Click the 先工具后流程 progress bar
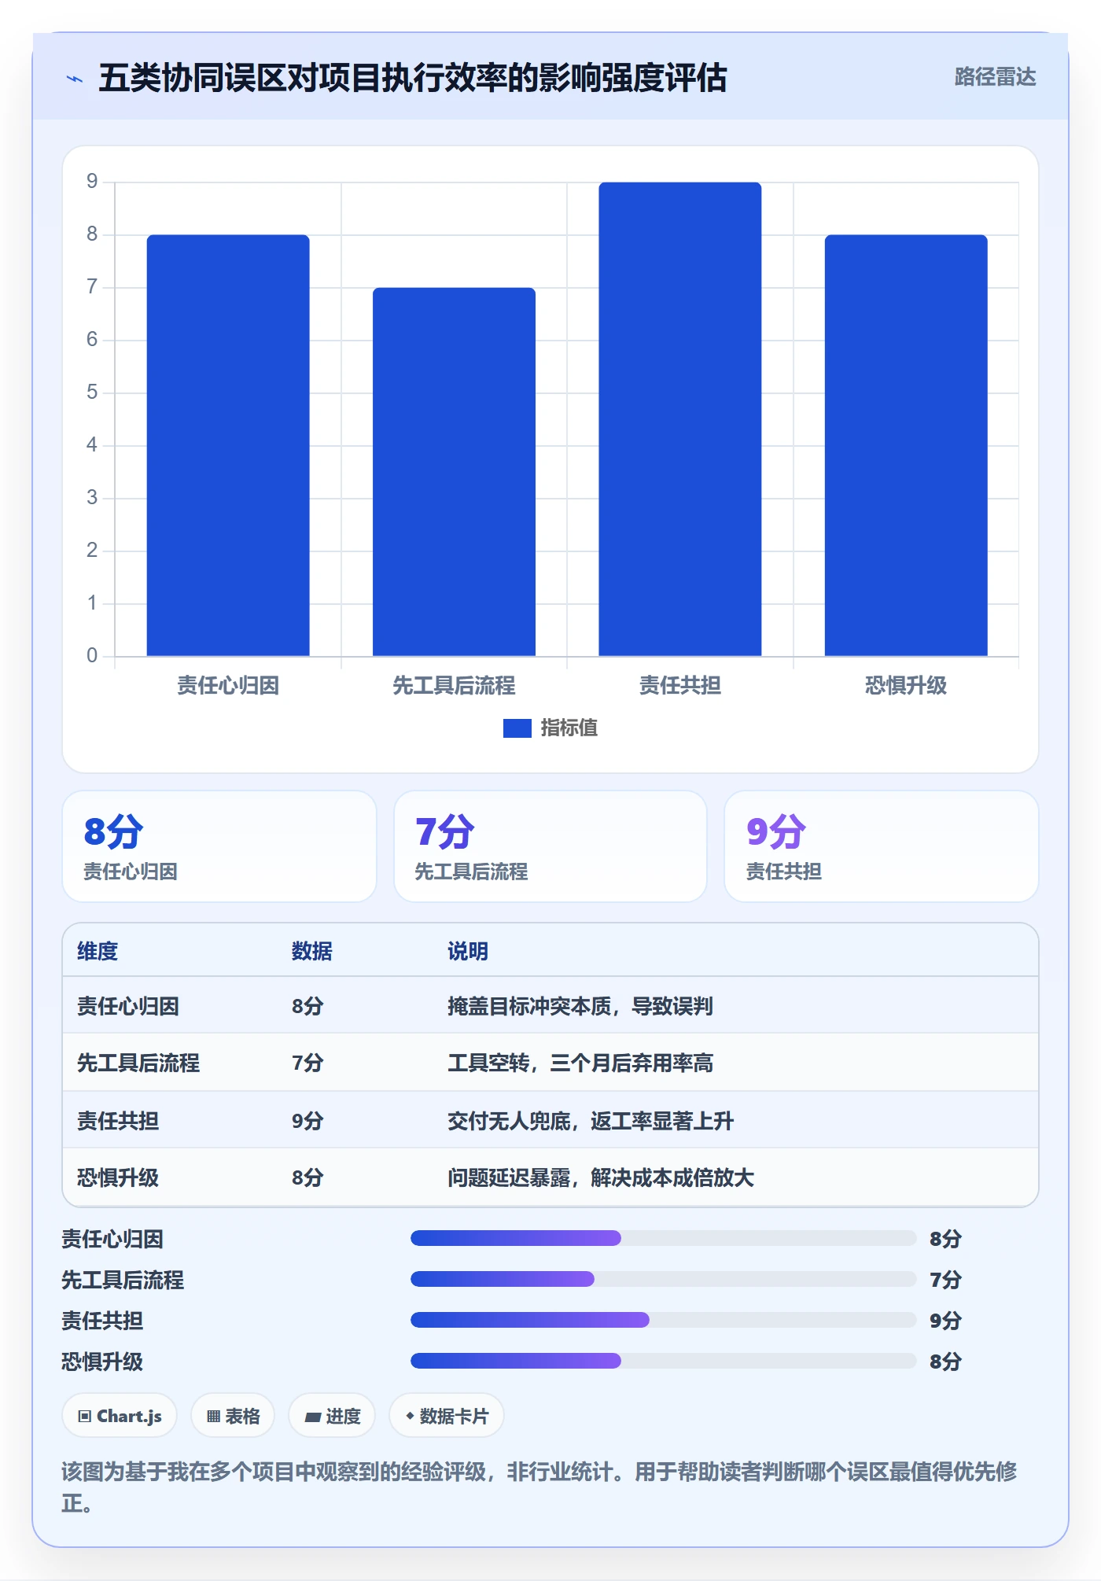This screenshot has width=1101, height=1581. coord(663,1279)
